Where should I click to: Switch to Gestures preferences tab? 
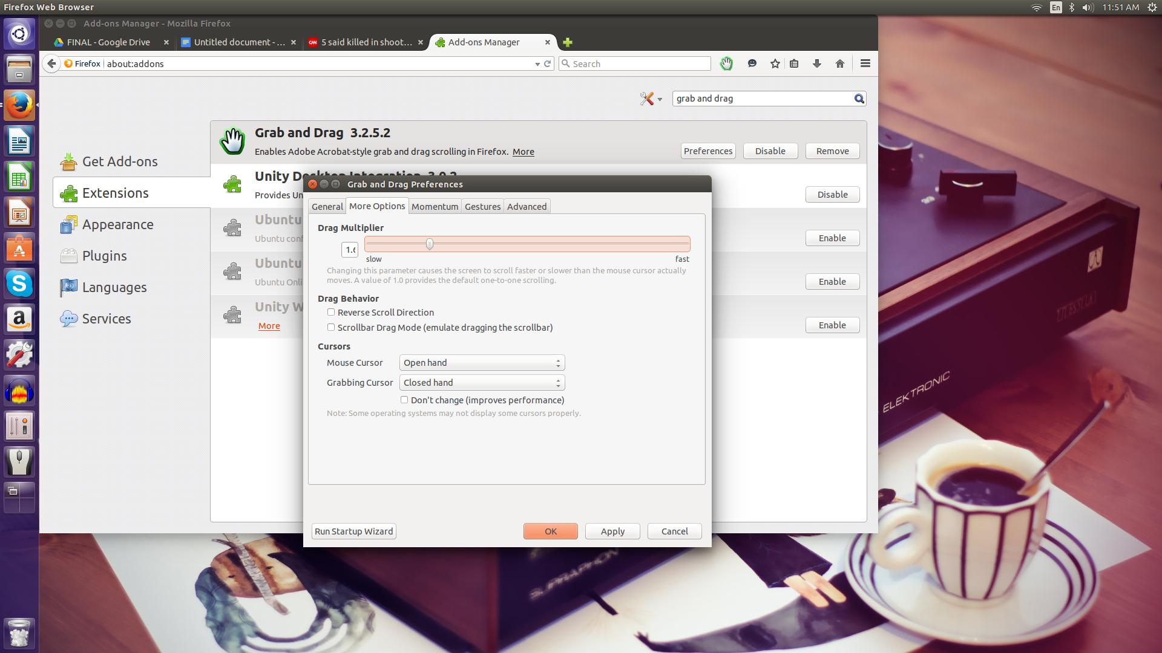tap(481, 206)
